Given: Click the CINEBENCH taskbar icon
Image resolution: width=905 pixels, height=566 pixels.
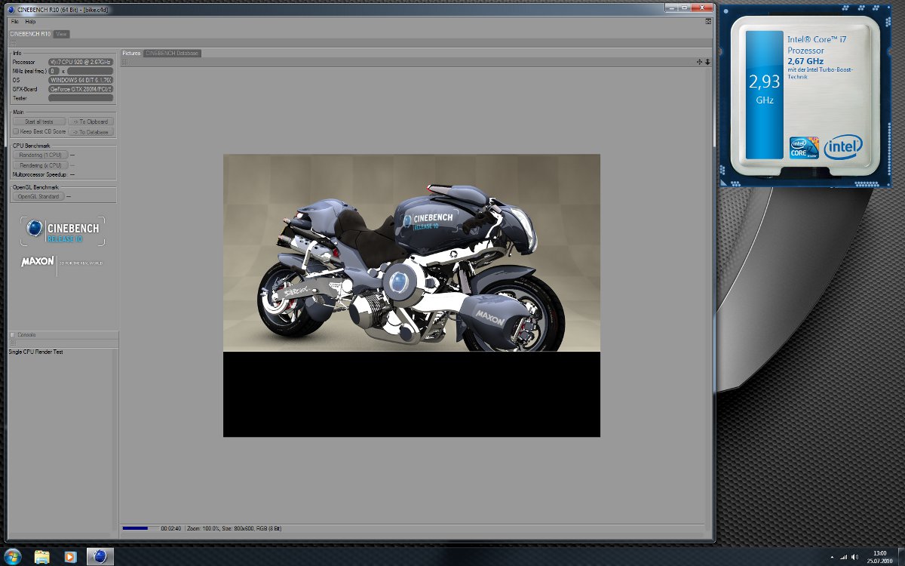Looking at the screenshot, I should tap(100, 556).
